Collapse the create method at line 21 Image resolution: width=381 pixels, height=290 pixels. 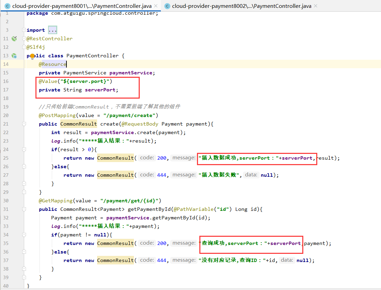coord(24,124)
